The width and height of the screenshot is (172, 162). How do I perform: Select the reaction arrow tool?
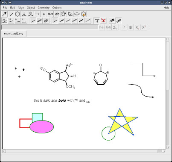coord(37,14)
